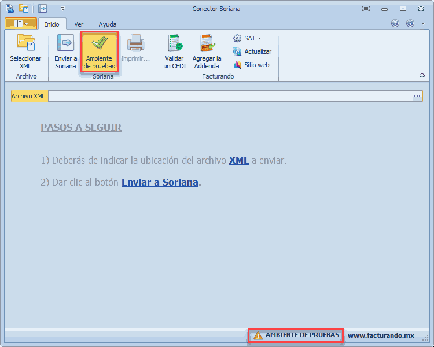
Task: Click Agregar la Addenda icon
Action: [207, 44]
